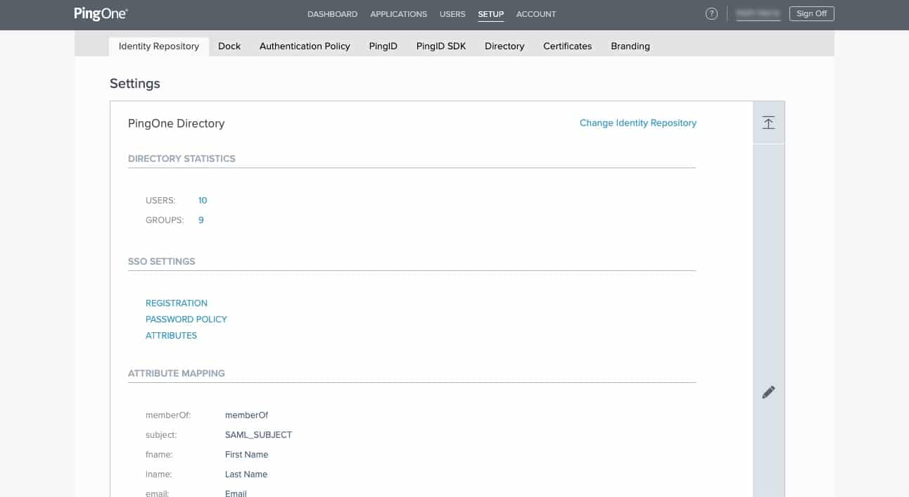
Task: Click the PingOne logo
Action: point(101,13)
